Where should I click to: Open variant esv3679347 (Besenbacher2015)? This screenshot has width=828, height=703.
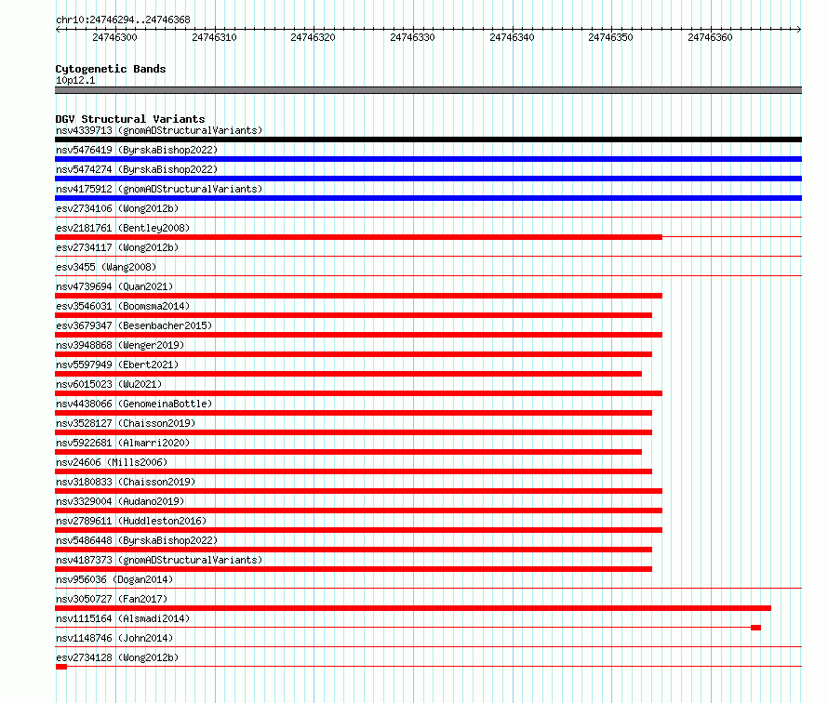pyautogui.click(x=134, y=325)
